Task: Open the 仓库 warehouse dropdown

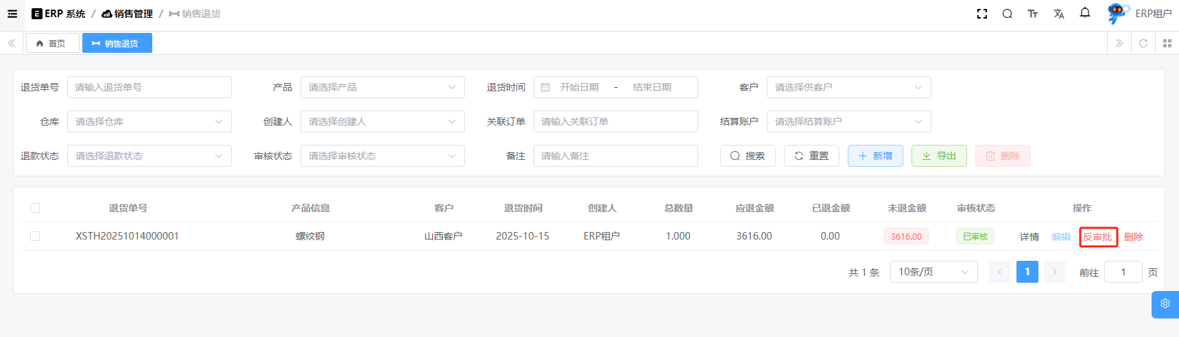Action: 149,121
